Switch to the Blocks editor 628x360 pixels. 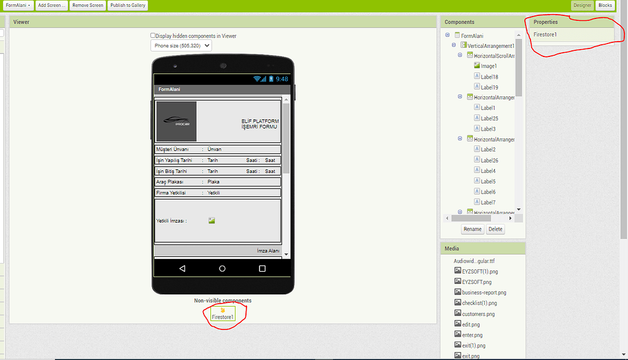point(605,5)
